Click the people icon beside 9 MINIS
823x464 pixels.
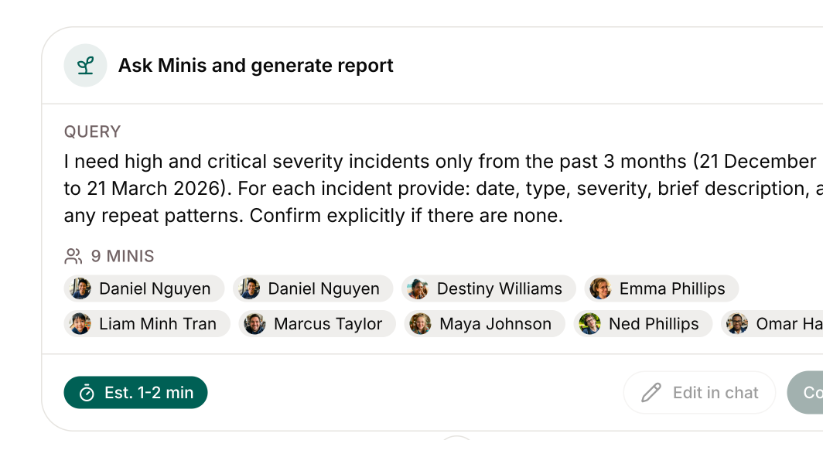click(73, 256)
